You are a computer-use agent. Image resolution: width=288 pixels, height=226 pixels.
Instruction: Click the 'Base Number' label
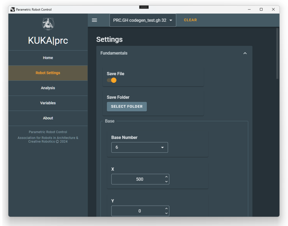click(x=124, y=137)
